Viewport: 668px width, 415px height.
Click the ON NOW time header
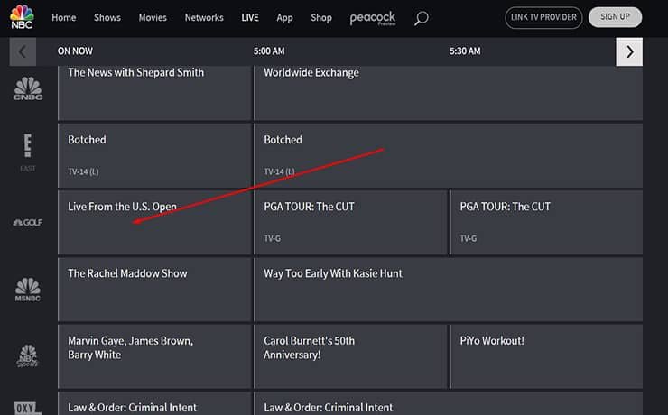75,51
